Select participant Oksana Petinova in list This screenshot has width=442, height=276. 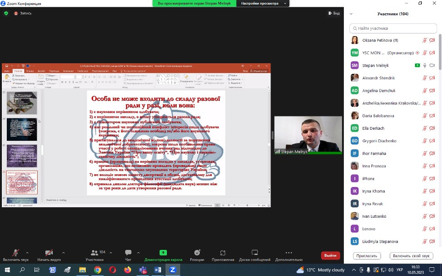(x=393, y=40)
